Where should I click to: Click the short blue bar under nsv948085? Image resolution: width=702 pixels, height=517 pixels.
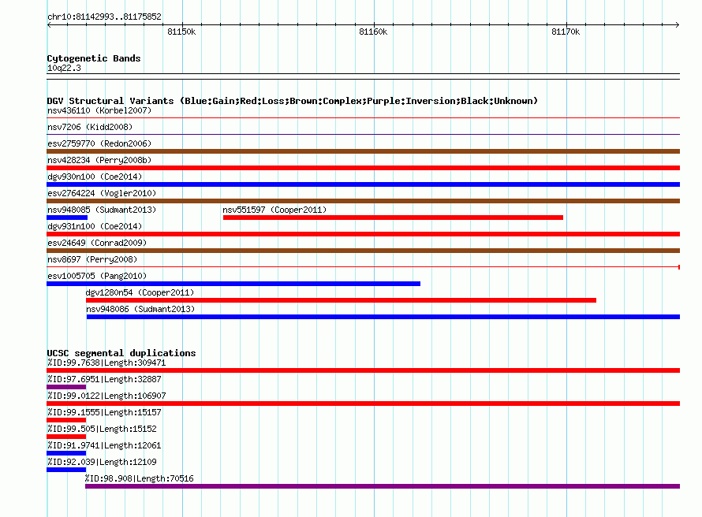pyautogui.click(x=67, y=218)
